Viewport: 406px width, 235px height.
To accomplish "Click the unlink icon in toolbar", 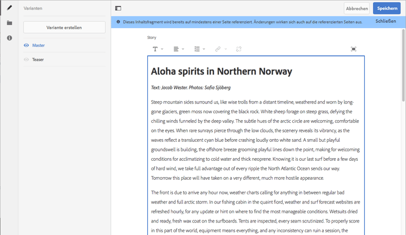I will pos(239,49).
